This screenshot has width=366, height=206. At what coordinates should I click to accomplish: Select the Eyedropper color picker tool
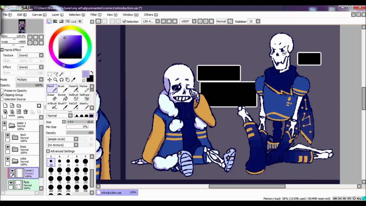point(73,80)
